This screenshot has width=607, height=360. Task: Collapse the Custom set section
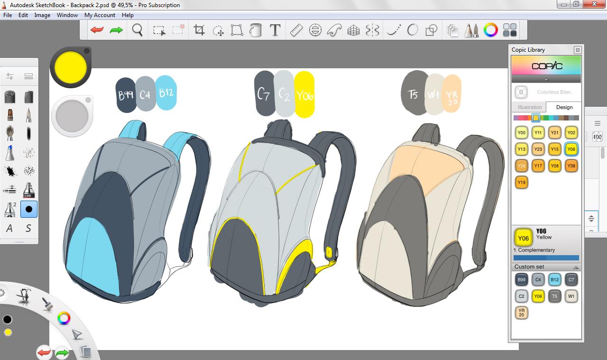pos(576,267)
